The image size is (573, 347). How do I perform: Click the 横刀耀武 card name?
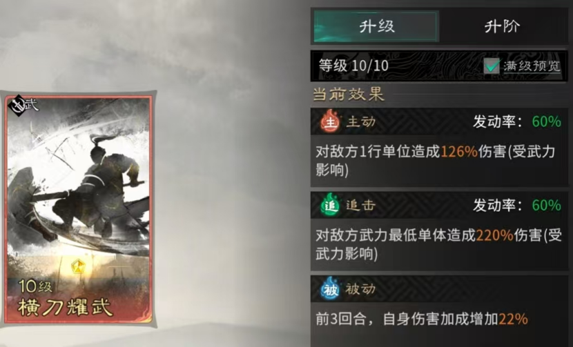[65, 306]
